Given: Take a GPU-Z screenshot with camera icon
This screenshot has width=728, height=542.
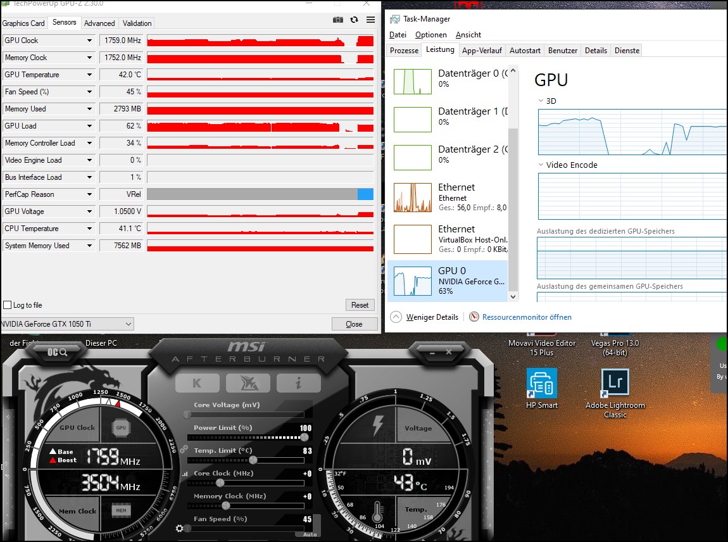Looking at the screenshot, I should point(338,20).
